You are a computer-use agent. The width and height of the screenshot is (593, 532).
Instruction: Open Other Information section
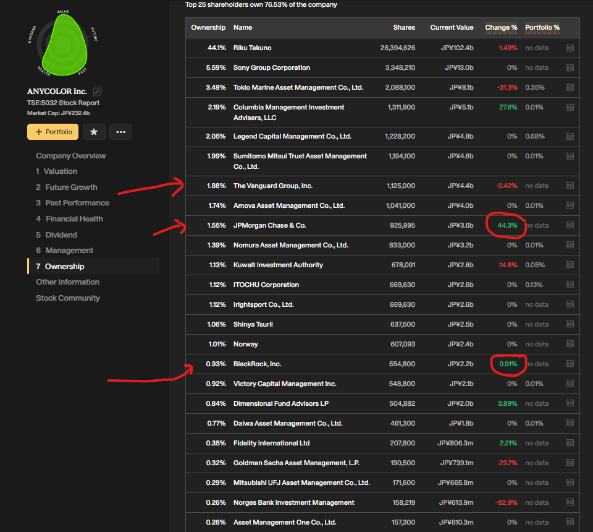point(68,281)
